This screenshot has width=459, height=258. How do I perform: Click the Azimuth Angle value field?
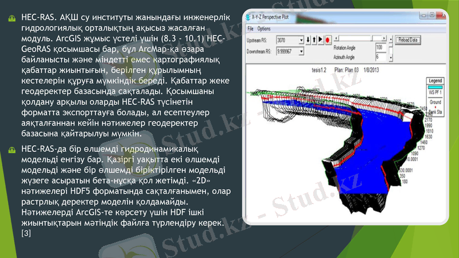[x=380, y=57]
